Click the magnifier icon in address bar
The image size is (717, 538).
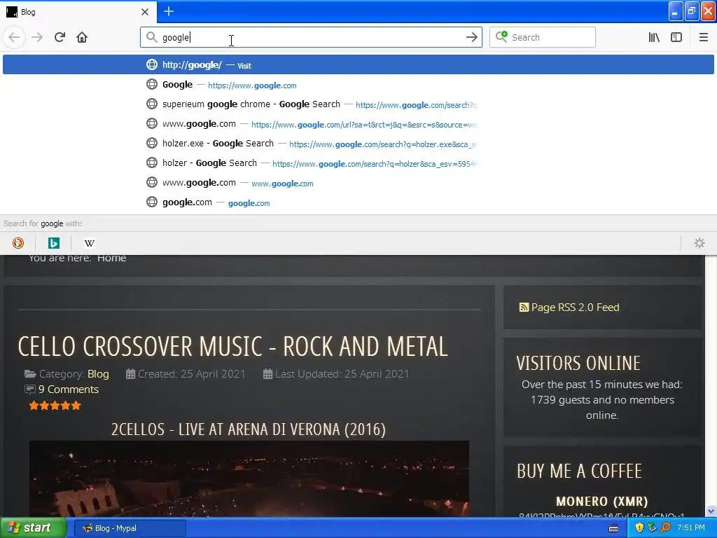[151, 37]
